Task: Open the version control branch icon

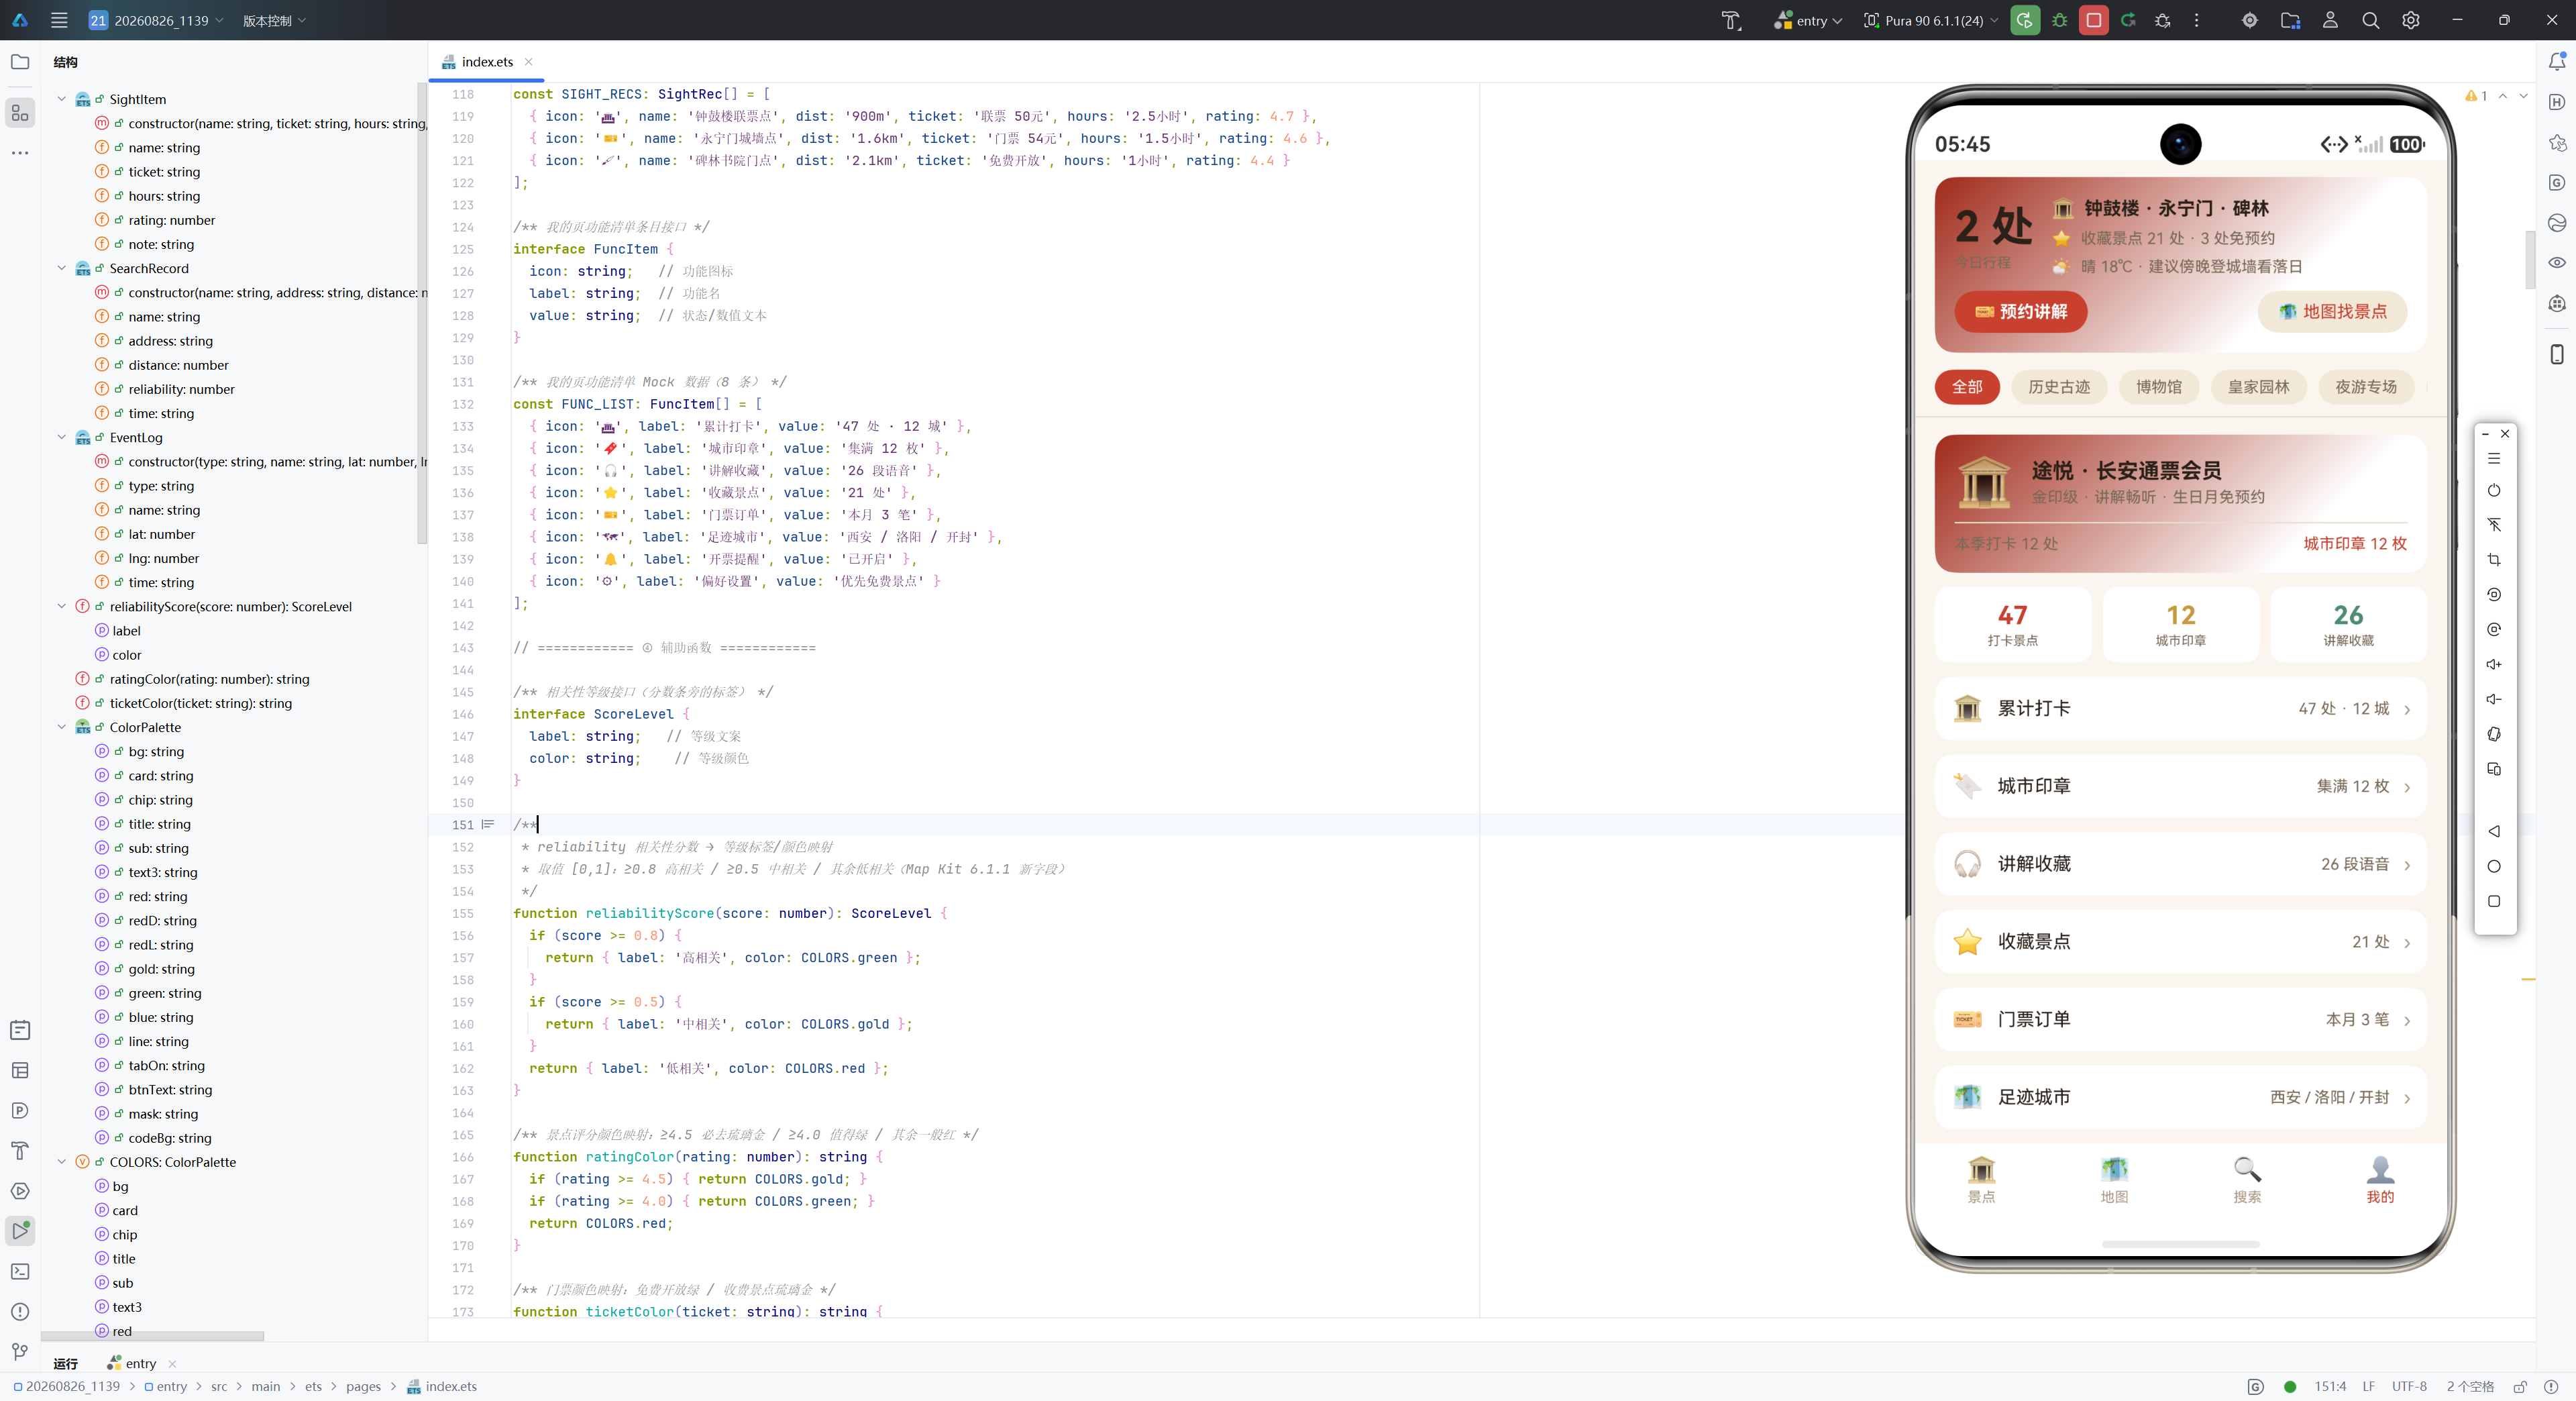Action: pyautogui.click(x=20, y=1351)
